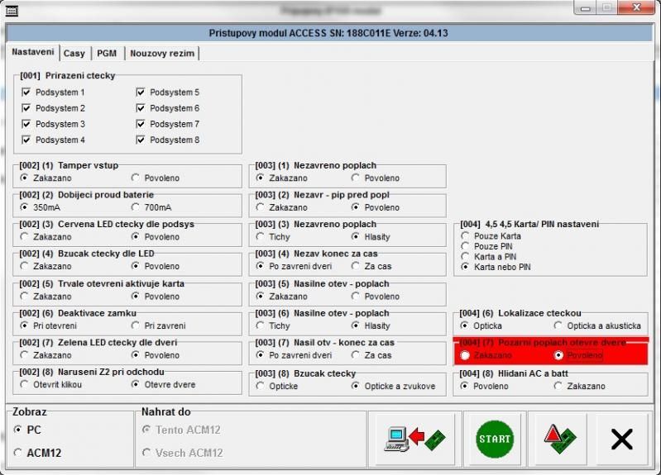This screenshot has height=475, width=661.
Task: Toggle the Podsystem 6 checkbox
Action: 141,108
